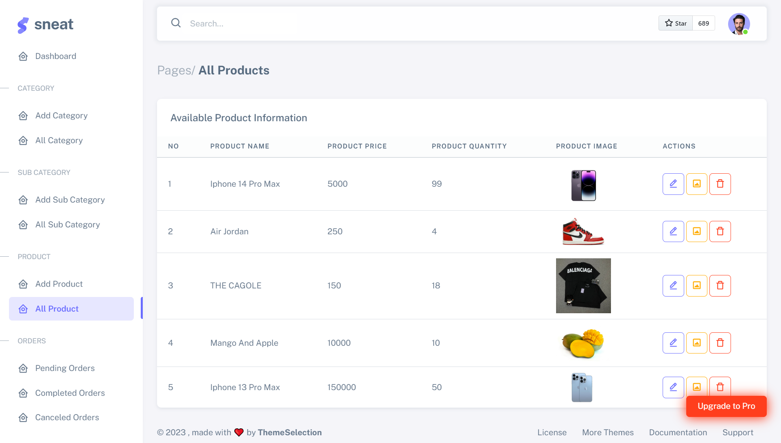The height and width of the screenshot is (443, 781).
Task: Click the Upgrade to Pro button
Action: (x=726, y=406)
